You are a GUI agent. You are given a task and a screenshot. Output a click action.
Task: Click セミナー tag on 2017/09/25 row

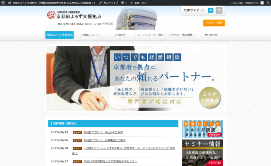77,133
